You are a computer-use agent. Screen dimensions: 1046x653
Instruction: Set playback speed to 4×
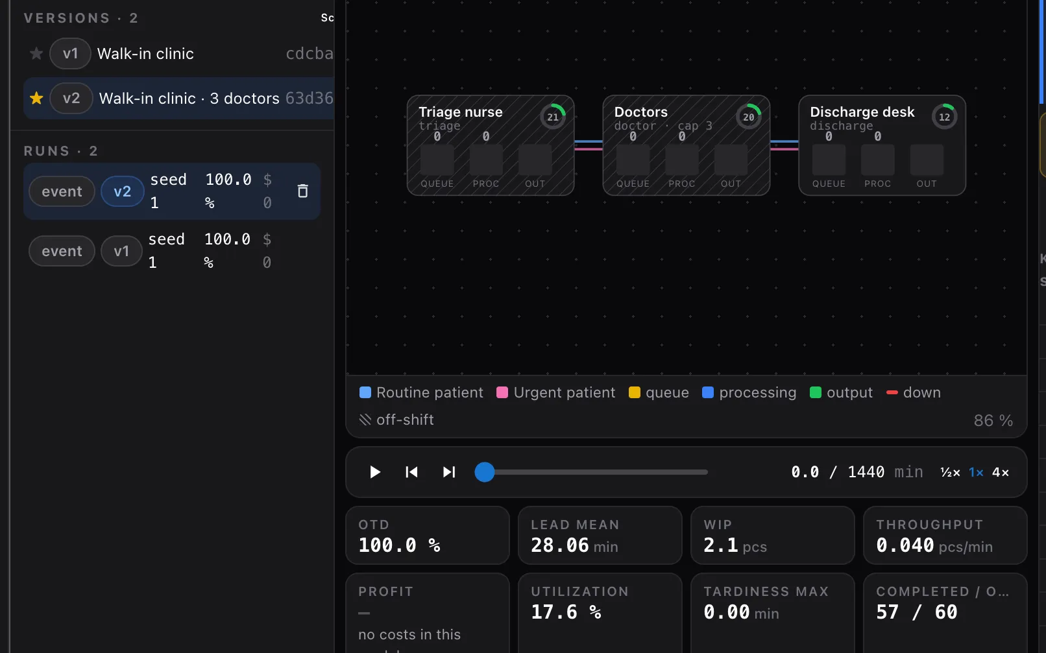[1001, 472]
